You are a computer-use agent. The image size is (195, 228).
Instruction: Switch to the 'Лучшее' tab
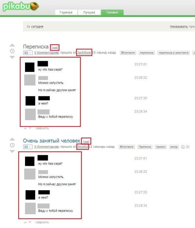(x=89, y=12)
